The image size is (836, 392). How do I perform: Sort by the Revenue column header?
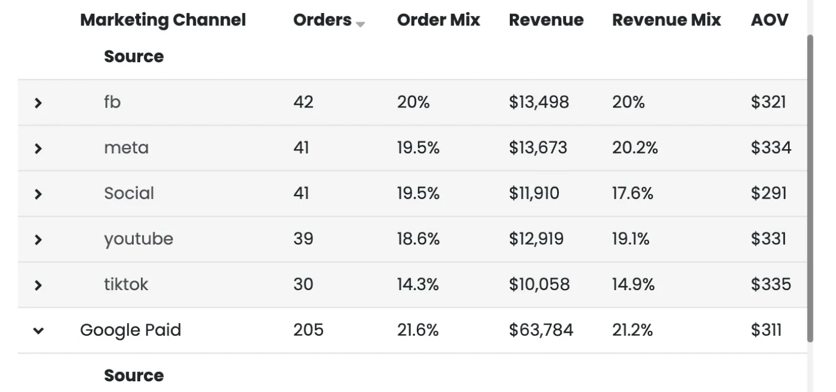(545, 20)
